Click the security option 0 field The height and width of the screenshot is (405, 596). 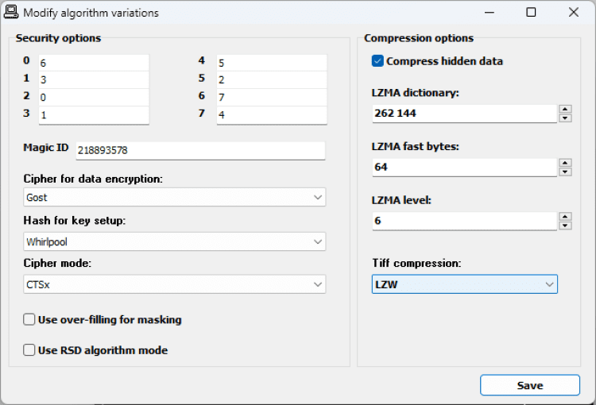92,63
